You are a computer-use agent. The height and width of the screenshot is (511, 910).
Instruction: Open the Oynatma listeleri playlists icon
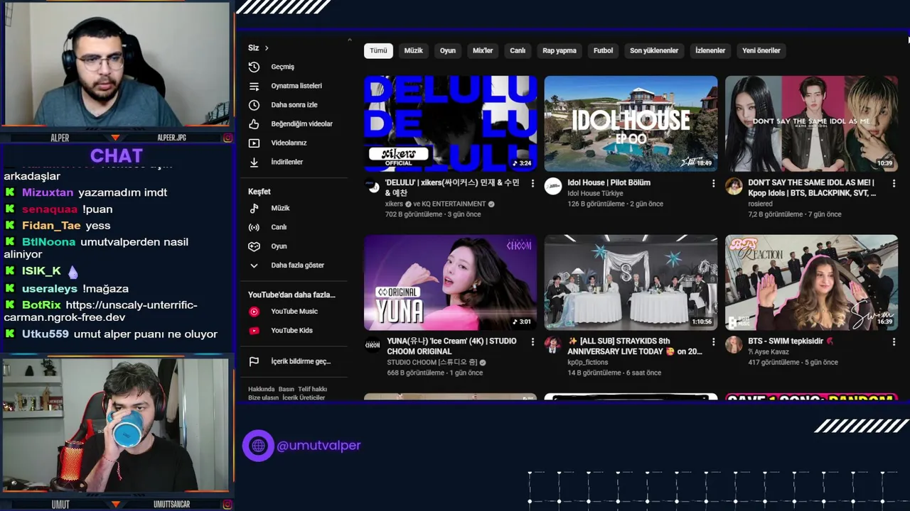(254, 86)
